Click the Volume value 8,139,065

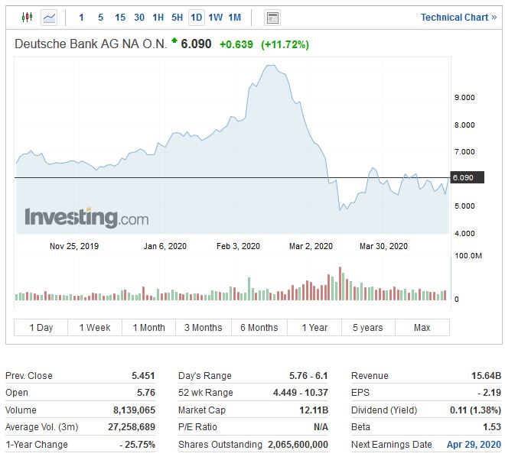pos(135,410)
